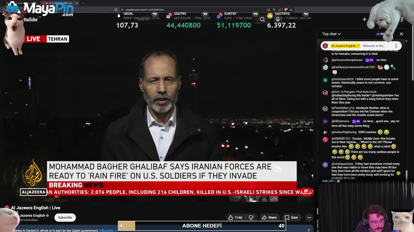Image resolution: width=414 pixels, height=232 pixels.
Task: Share the Al Jazeera live video
Action: 269,217
